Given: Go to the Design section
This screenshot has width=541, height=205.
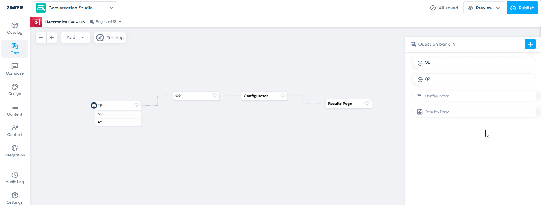Looking at the screenshot, I should click(x=15, y=90).
